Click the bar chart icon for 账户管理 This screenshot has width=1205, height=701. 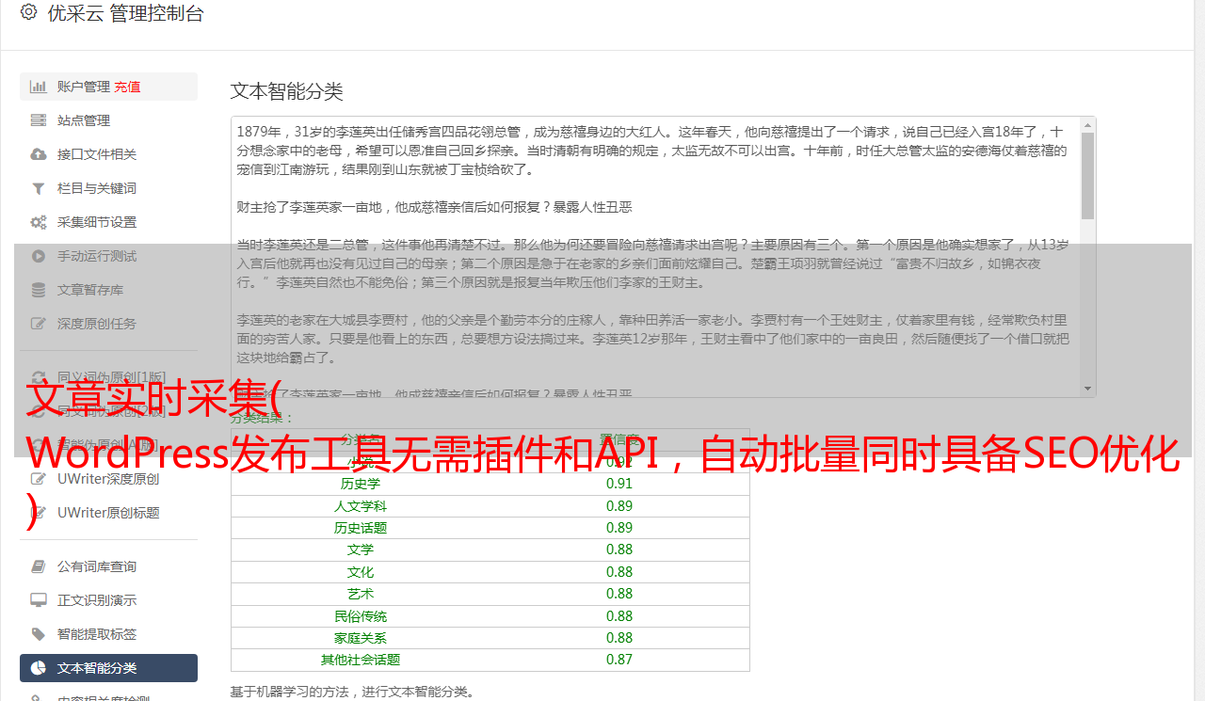click(x=39, y=87)
